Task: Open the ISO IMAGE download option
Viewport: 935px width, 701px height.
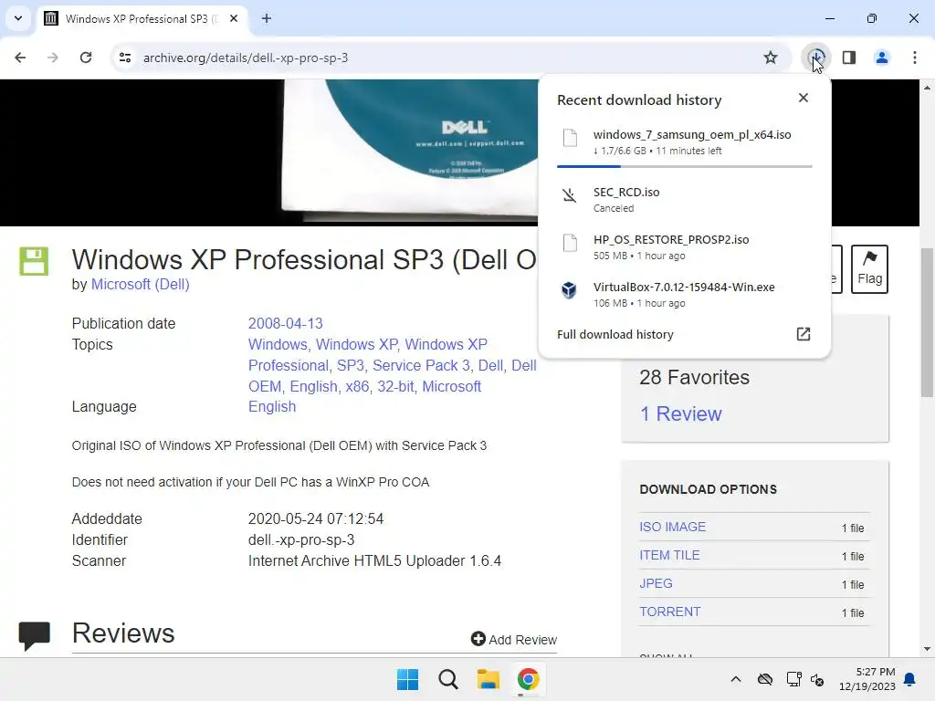Action: (672, 527)
